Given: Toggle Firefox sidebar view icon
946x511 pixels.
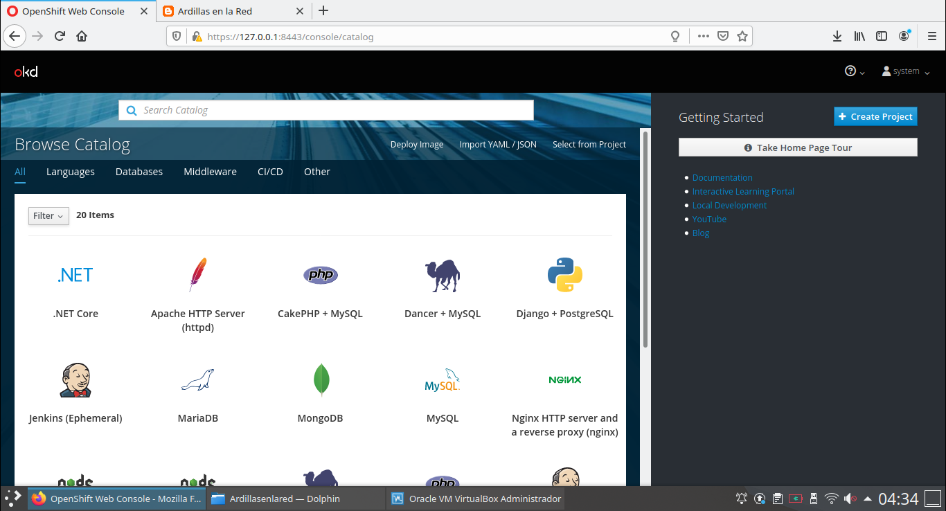Looking at the screenshot, I should [882, 36].
